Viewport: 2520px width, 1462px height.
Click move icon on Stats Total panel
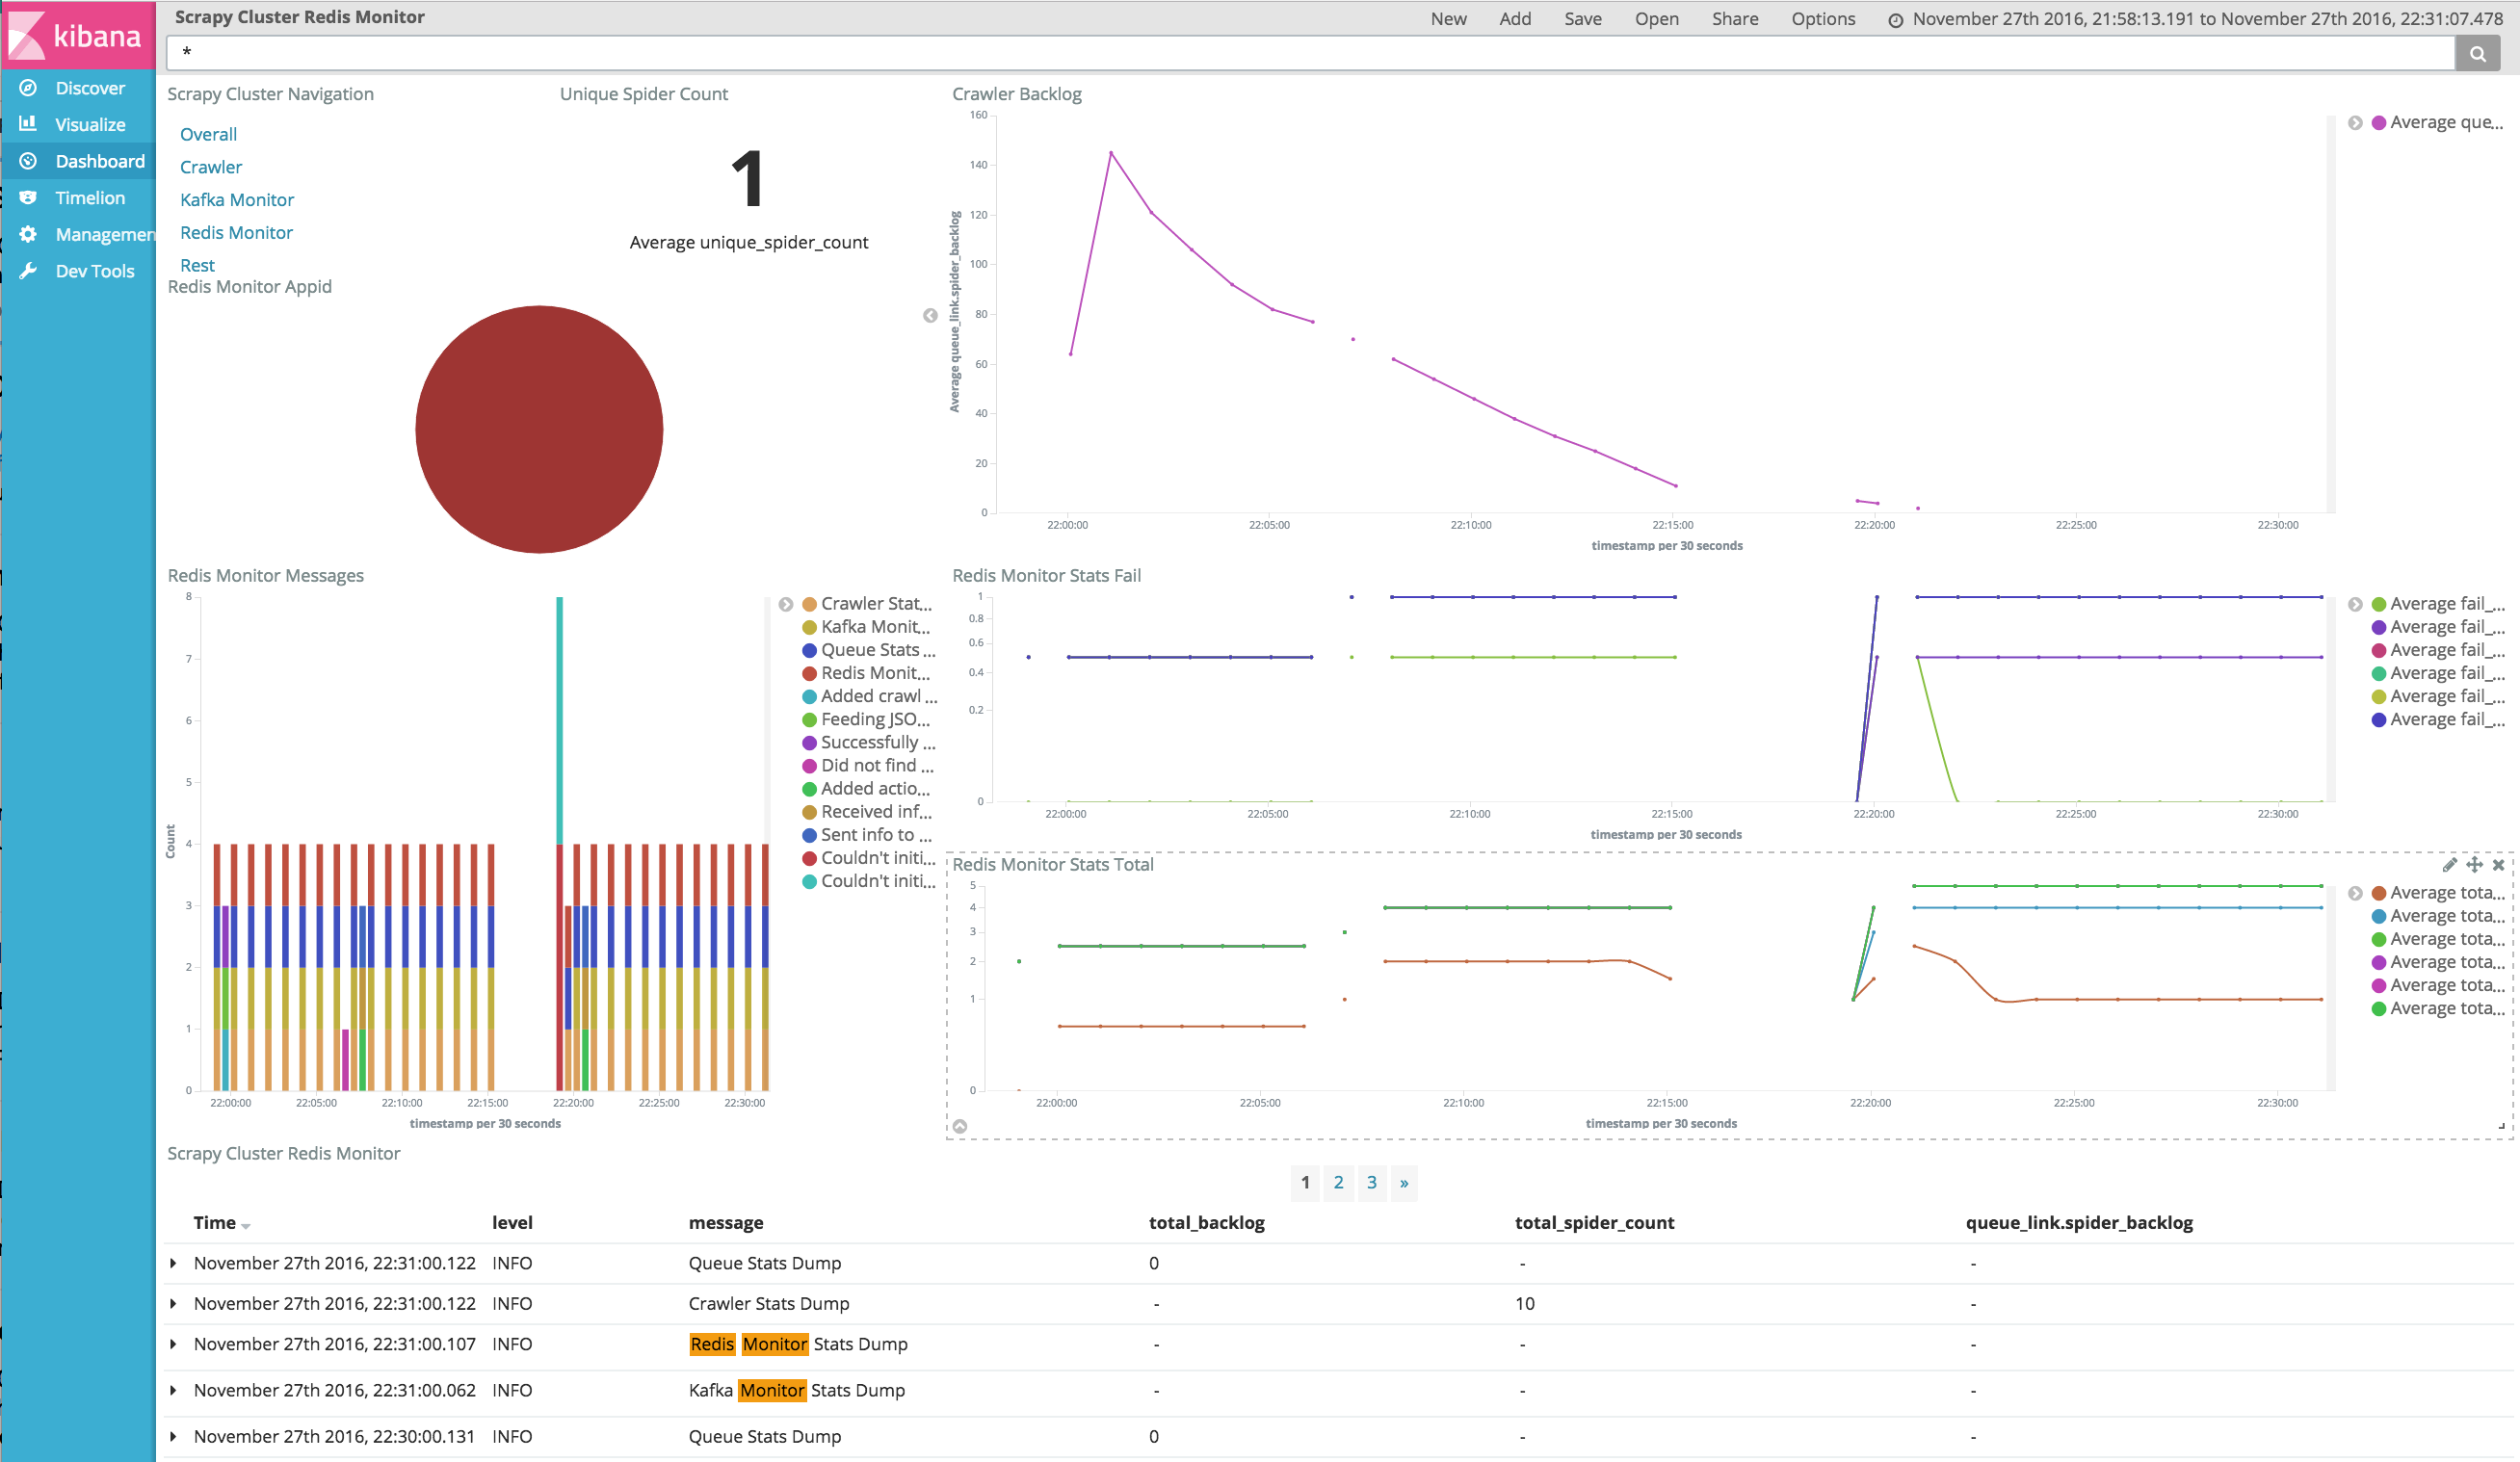[2474, 865]
